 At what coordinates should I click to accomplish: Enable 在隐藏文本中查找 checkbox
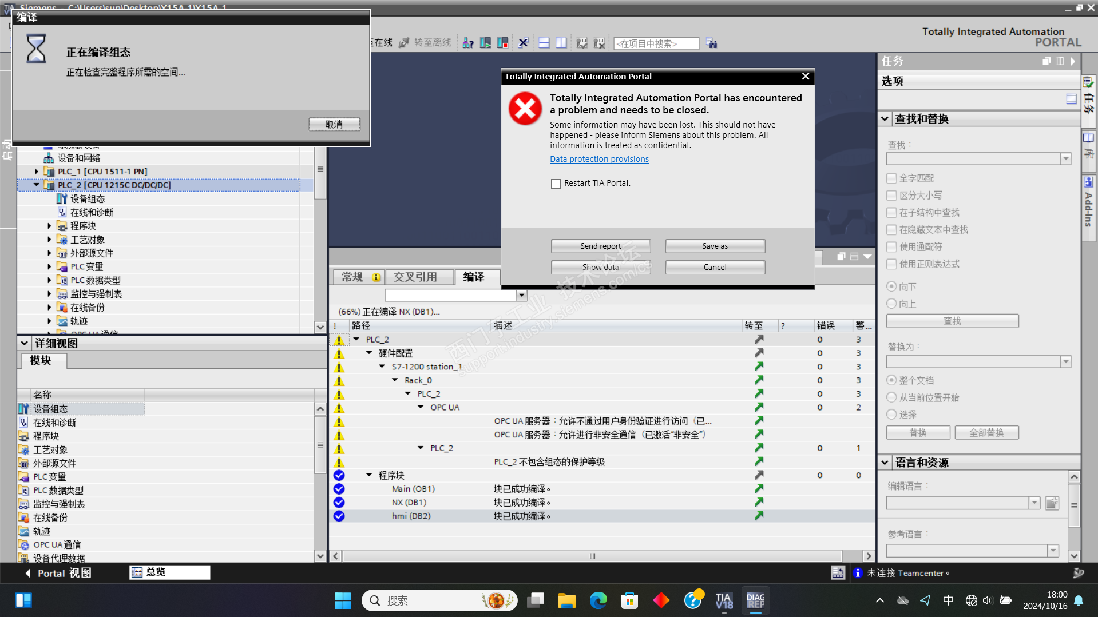[x=891, y=230]
